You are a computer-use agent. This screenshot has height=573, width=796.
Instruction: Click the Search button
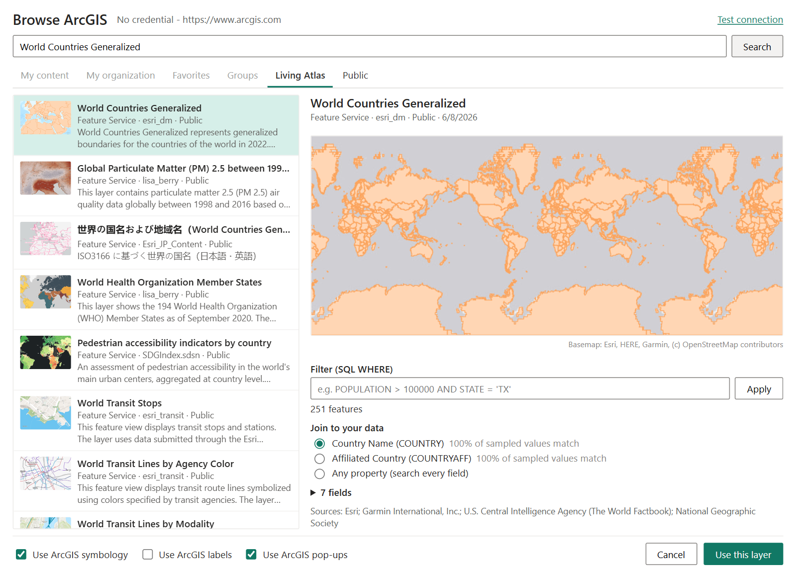tap(757, 46)
